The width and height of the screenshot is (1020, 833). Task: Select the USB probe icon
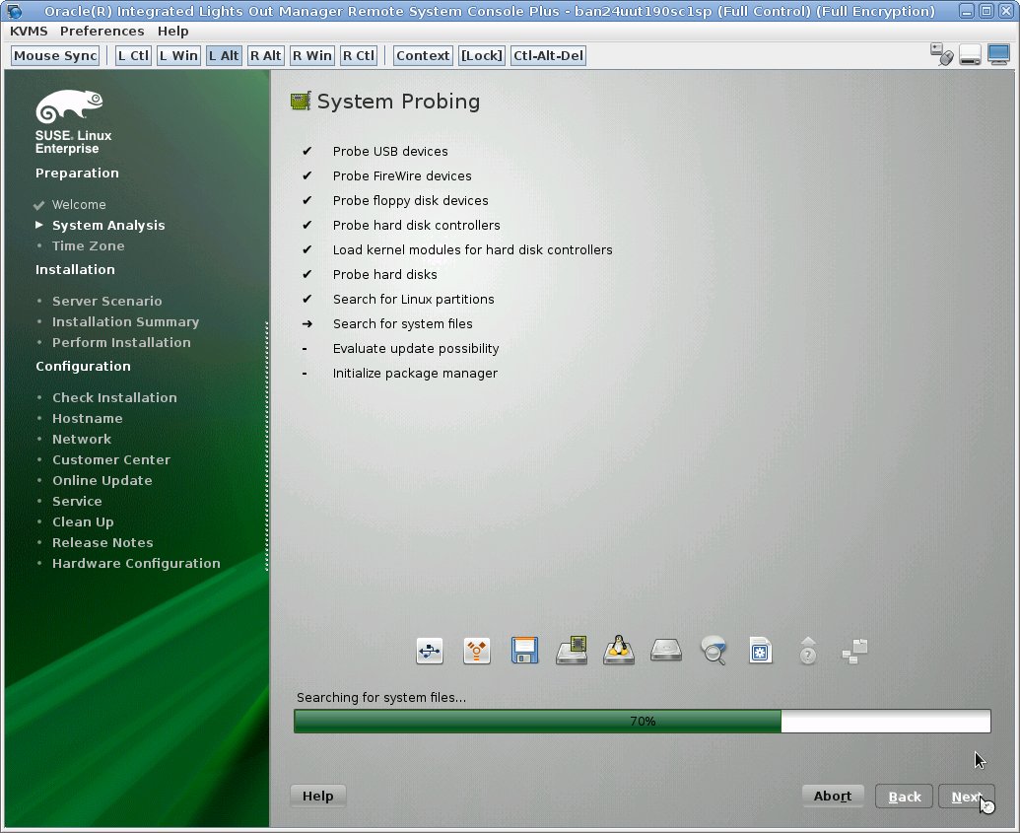coord(429,651)
